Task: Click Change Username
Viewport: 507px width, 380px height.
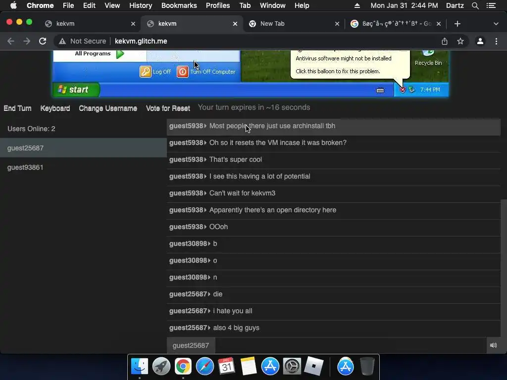Action: click(108, 108)
